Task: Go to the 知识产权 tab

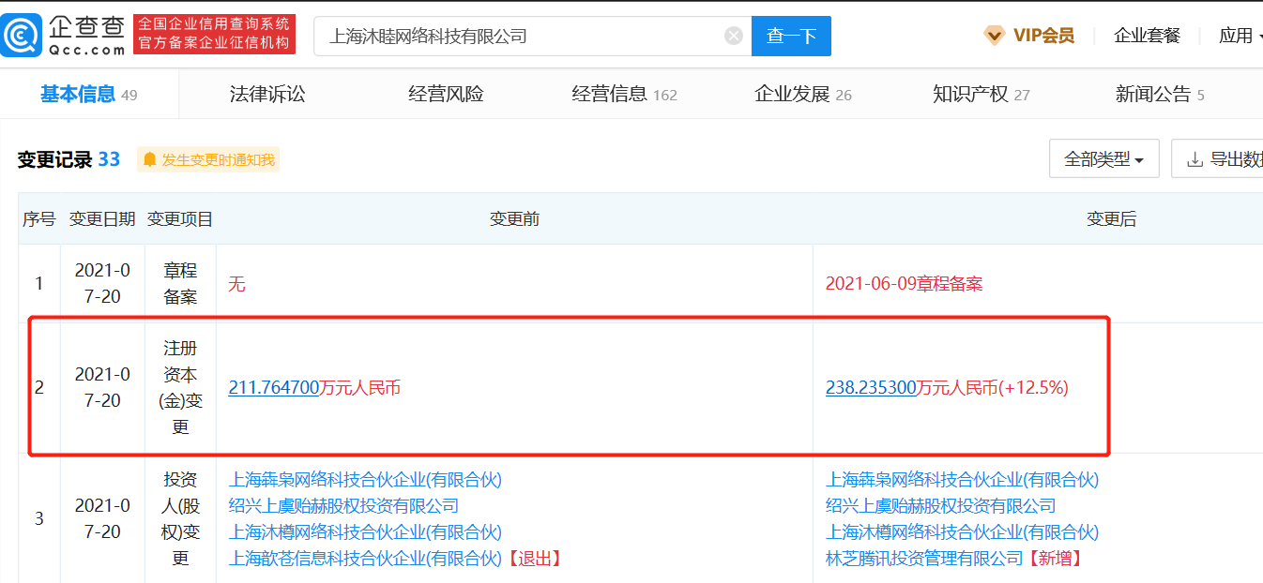Action: point(981,94)
